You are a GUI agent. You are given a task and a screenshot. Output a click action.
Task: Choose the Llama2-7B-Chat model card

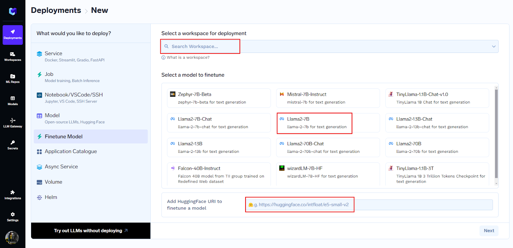pyautogui.click(x=219, y=123)
